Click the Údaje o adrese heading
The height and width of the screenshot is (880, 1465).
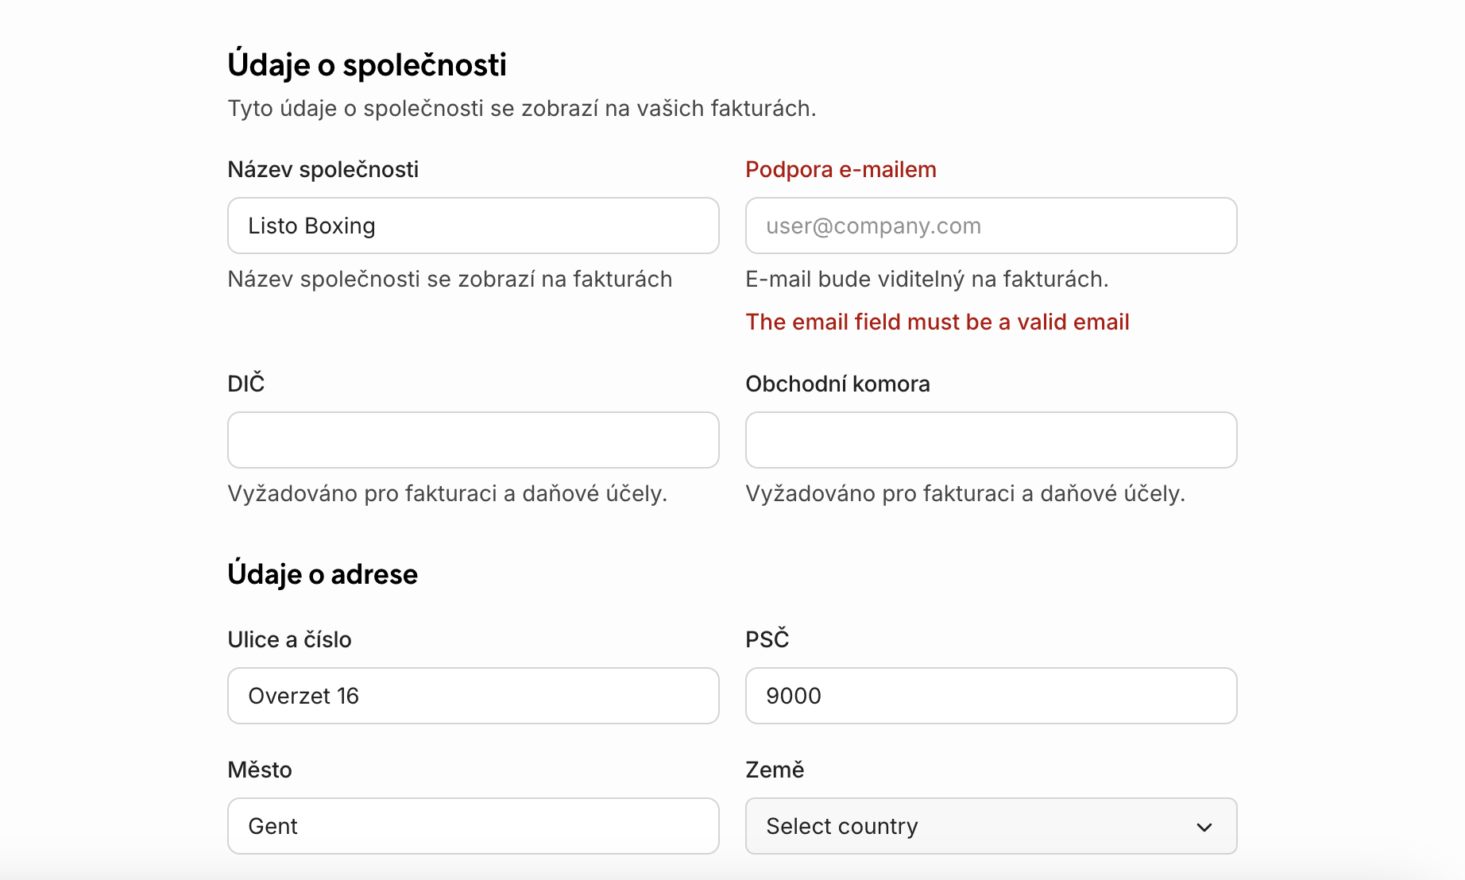323,574
